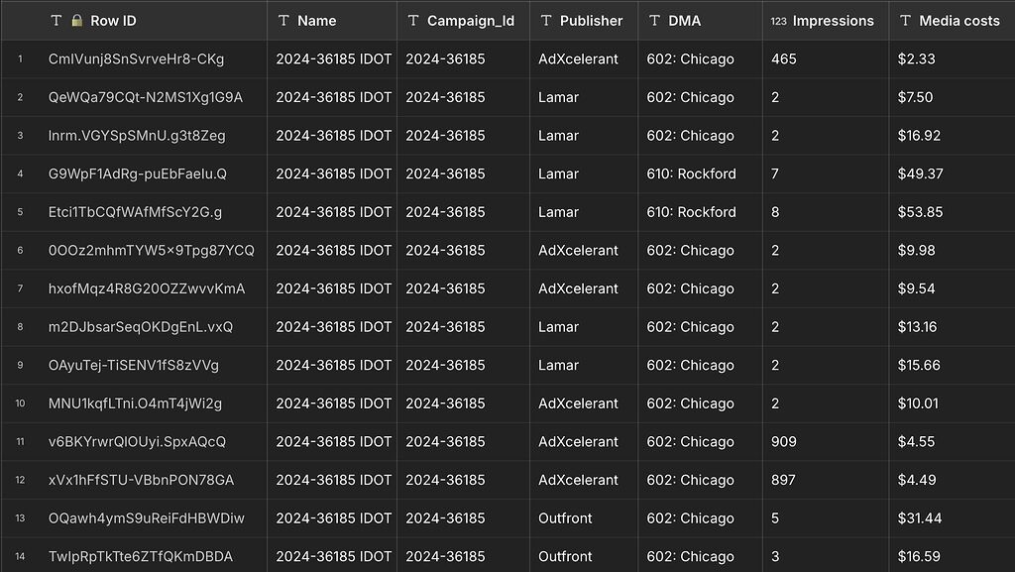
Task: Select the 897 impressions cell
Action: tap(783, 481)
